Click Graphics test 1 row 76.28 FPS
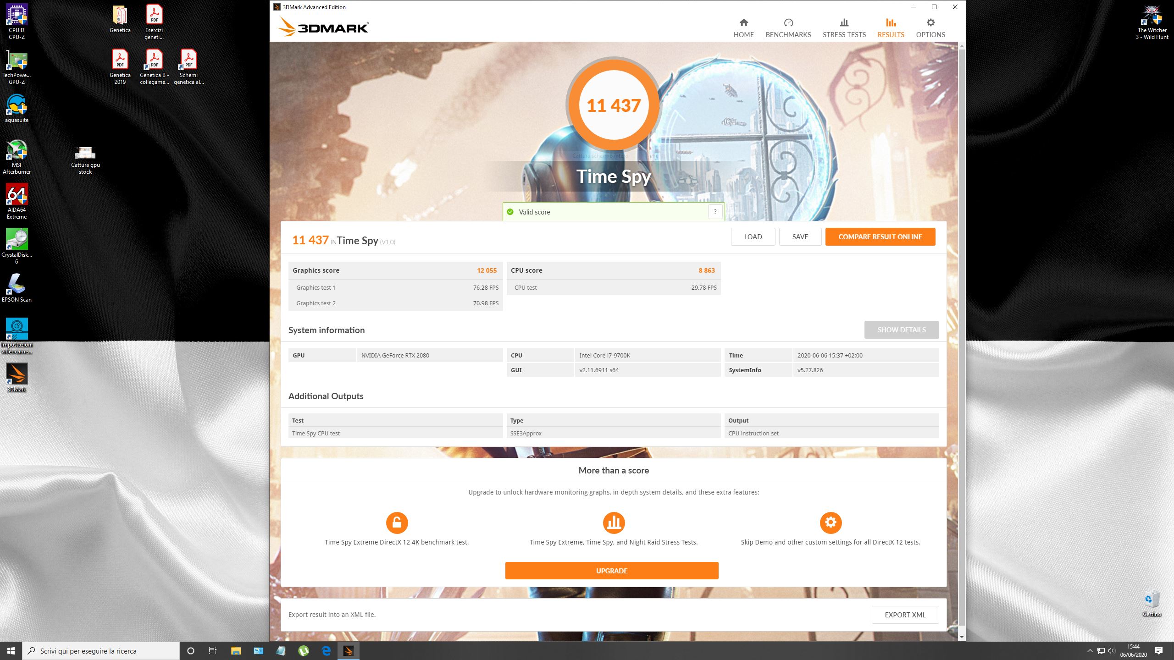The width and height of the screenshot is (1174, 660). (x=395, y=287)
